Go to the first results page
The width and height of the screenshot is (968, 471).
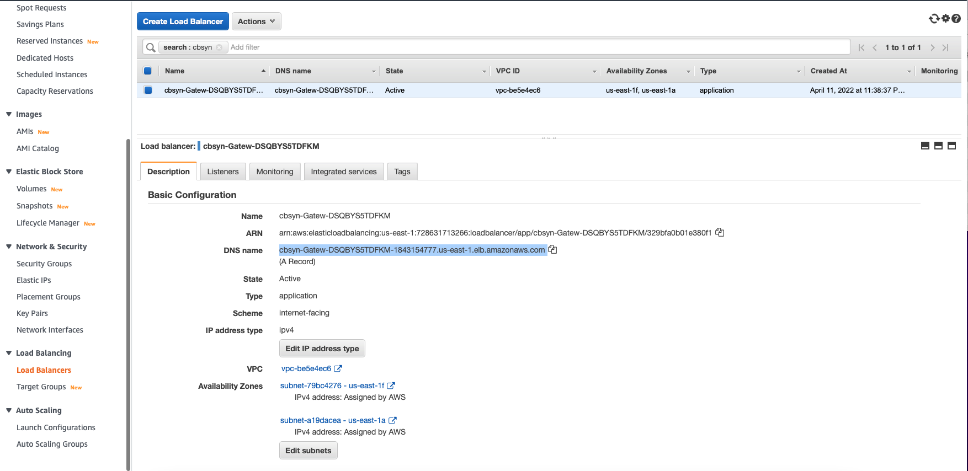[x=861, y=48]
